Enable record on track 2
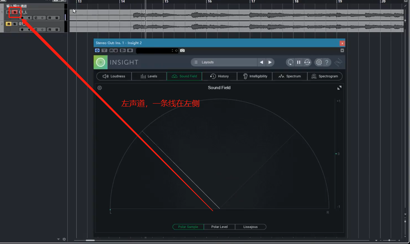410x244 pixels. [22, 29]
